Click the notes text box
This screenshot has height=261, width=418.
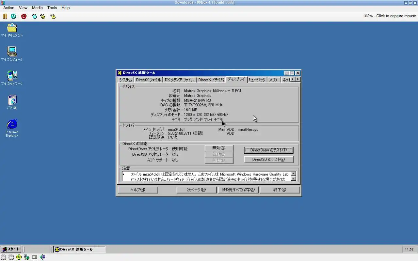[x=206, y=176]
